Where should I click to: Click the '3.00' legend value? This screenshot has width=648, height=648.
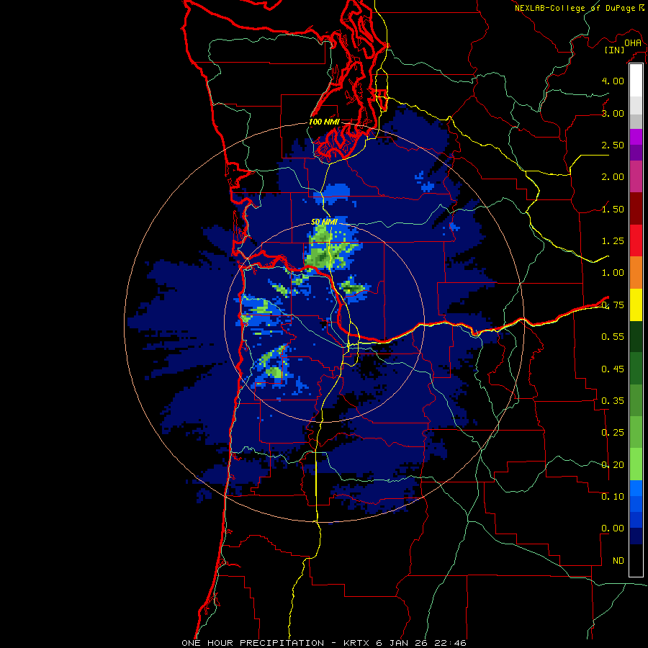(x=613, y=113)
